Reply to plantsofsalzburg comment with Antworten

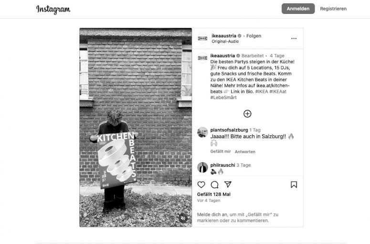[245, 152]
